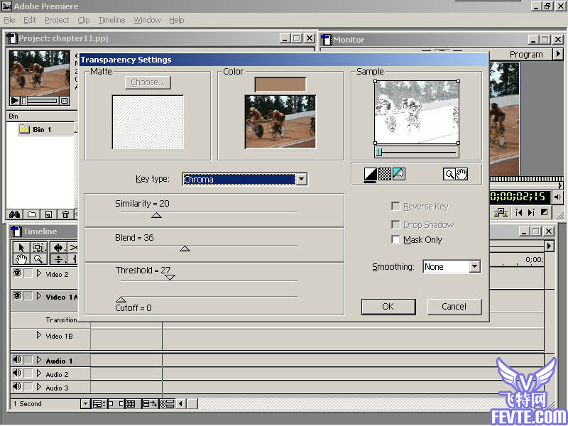The image size is (568, 426).
Task: Click the page peel underlying image icon
Action: (398, 173)
